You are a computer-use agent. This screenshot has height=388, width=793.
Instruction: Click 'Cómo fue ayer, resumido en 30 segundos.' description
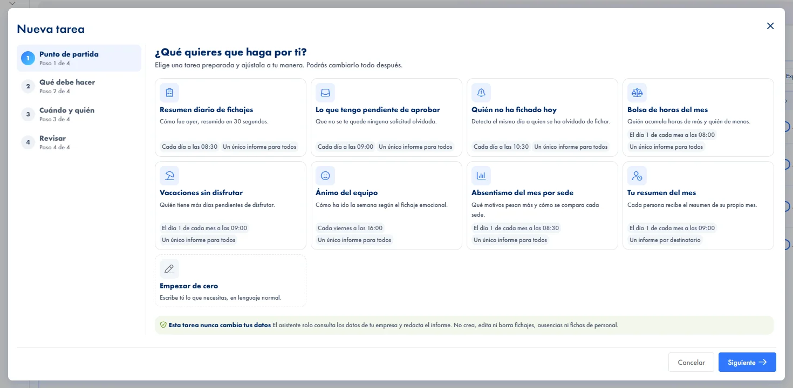214,121
